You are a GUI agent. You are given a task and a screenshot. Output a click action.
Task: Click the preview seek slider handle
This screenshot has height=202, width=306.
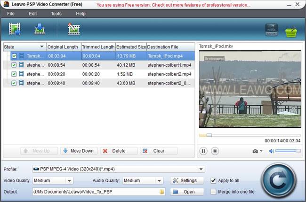click(209, 135)
